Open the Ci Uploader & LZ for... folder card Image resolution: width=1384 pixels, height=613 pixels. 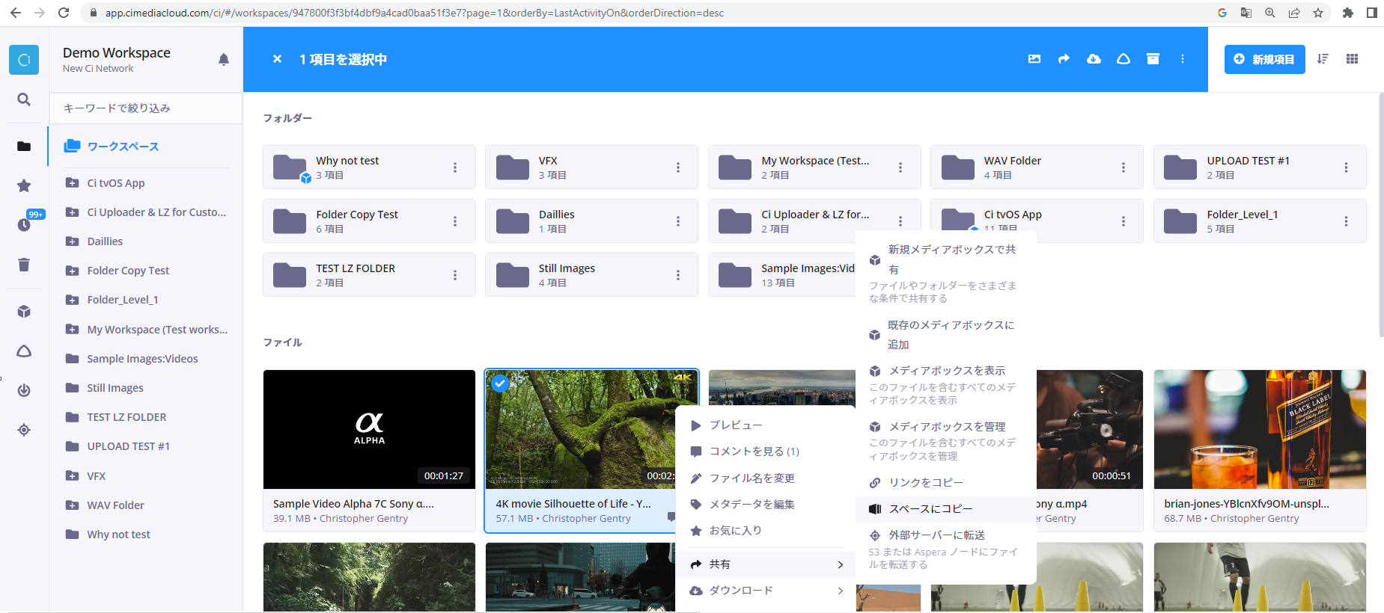tap(814, 221)
